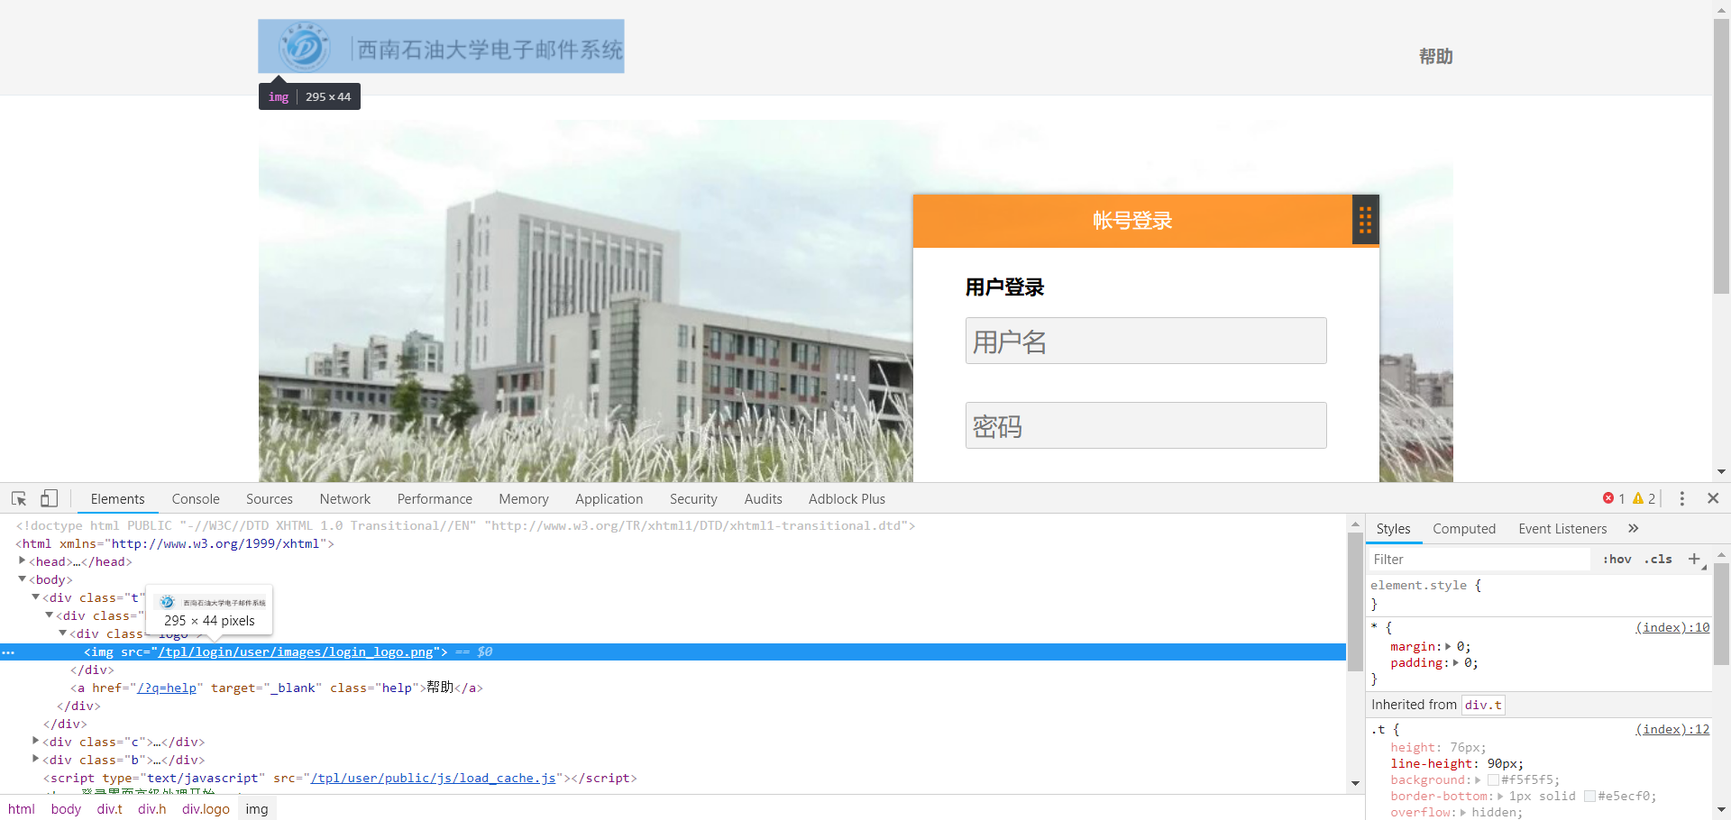The height and width of the screenshot is (820, 1731).
Task: Open the Adblock Plus tab
Action: (847, 499)
